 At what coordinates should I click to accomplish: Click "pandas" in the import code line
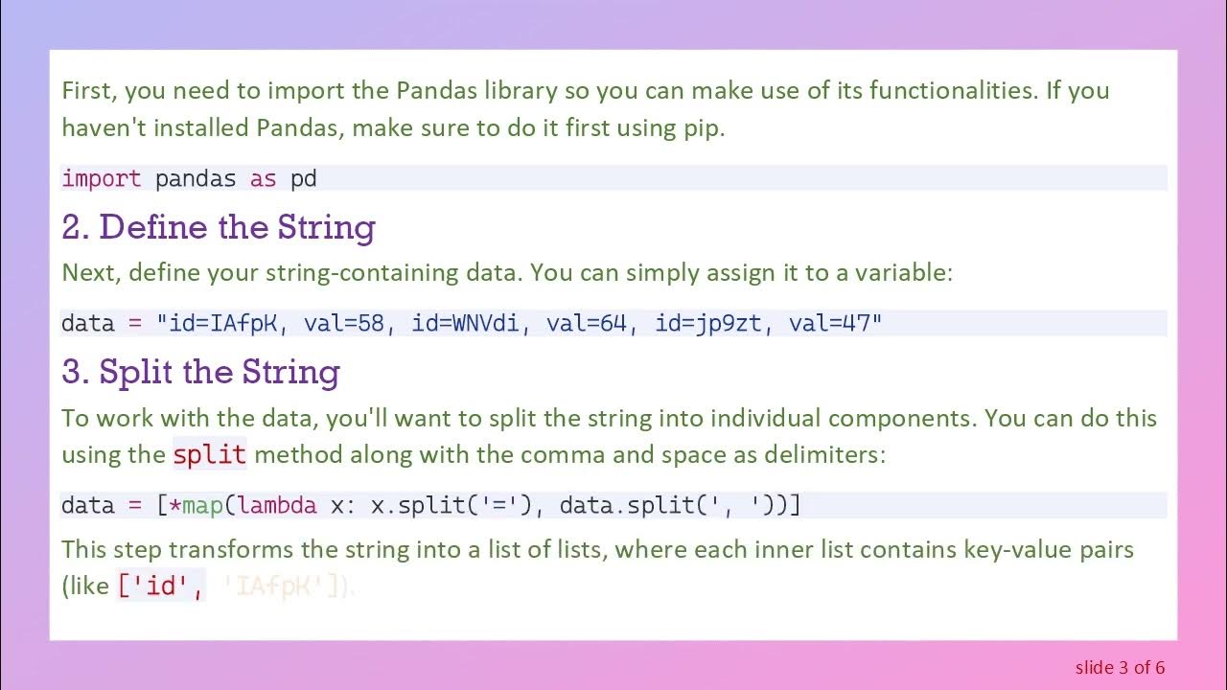(x=196, y=178)
